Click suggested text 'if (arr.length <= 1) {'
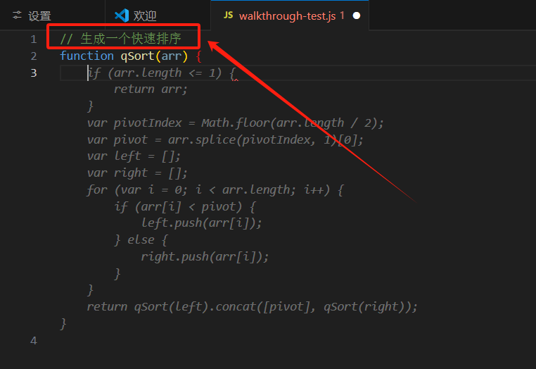The width and height of the screenshot is (536, 369). 162,73
